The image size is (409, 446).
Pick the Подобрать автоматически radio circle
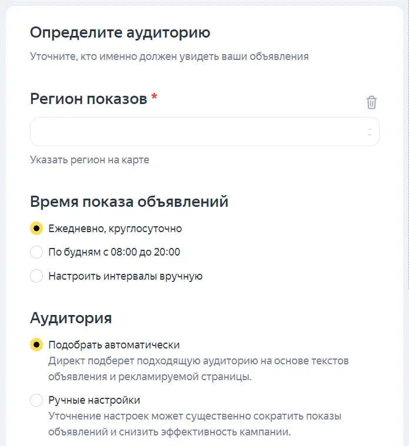click(x=36, y=345)
